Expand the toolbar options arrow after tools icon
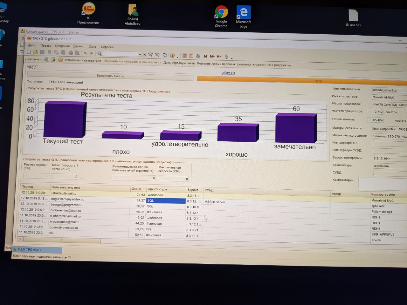The width and height of the screenshot is (407, 305). pos(232,58)
